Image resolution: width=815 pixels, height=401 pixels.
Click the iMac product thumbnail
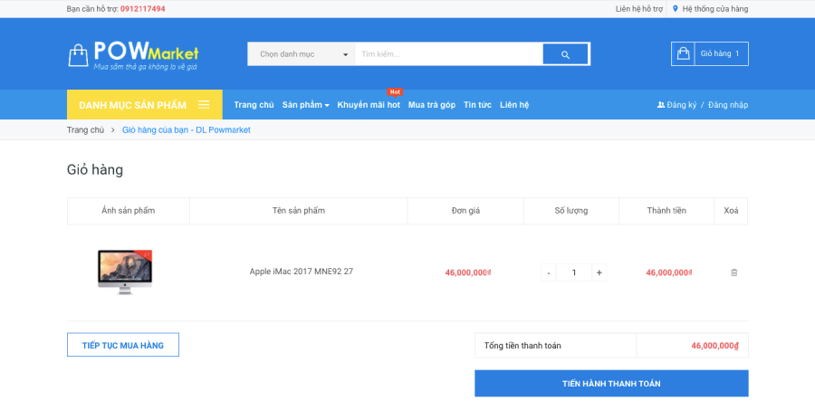tap(125, 272)
